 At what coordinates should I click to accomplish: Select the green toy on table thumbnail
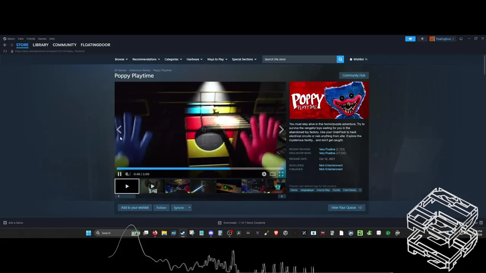pos(228,186)
